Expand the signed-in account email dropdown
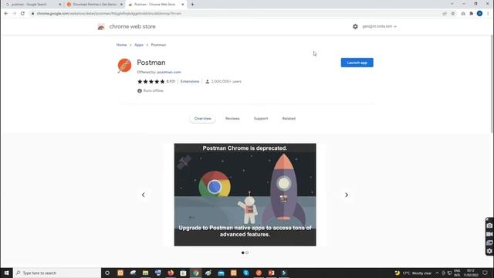The width and height of the screenshot is (494, 278). pos(379,26)
